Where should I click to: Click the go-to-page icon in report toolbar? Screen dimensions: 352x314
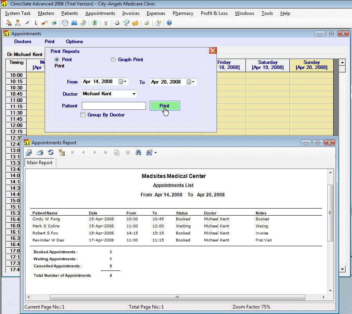[x=117, y=152]
